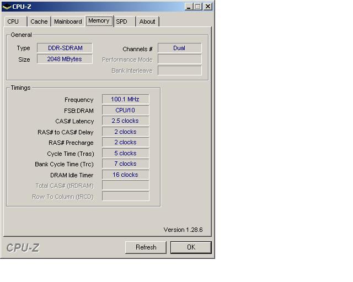Confirm with the OK button
This screenshot has height=282, width=353.
point(191,247)
